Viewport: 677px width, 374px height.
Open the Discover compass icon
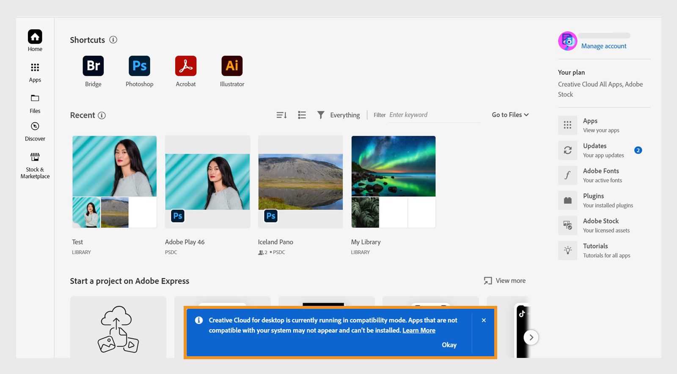(35, 126)
